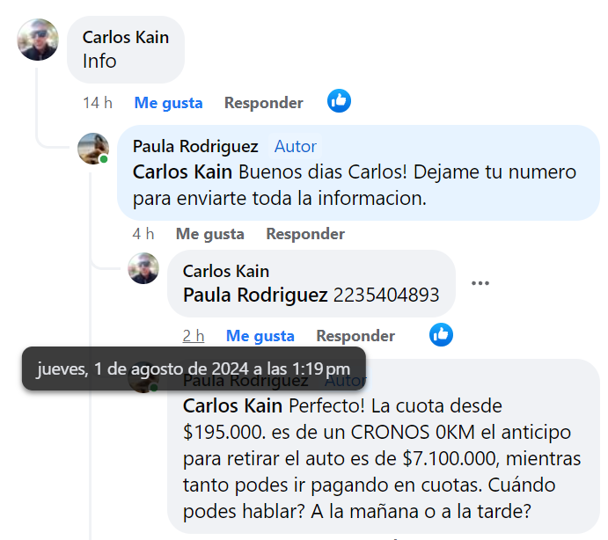Open Carlos Kain's profile from top comment name
Image resolution: width=608 pixels, height=540 pixels.
[126, 37]
